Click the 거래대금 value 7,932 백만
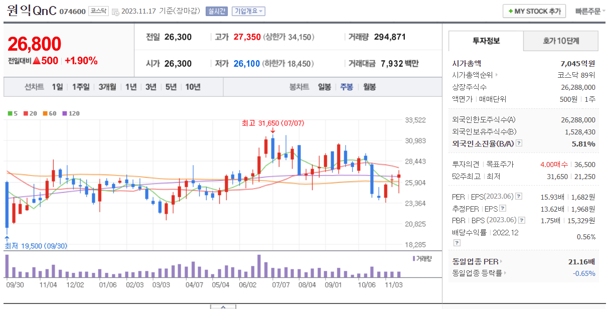 pos(400,64)
